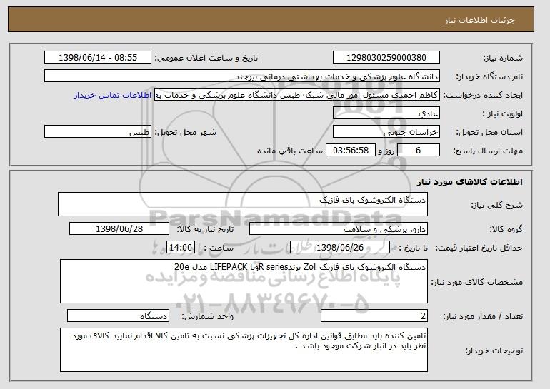
Task: Click the label حداقل تاریخ اعتبار قیمت
Action: click(x=479, y=248)
